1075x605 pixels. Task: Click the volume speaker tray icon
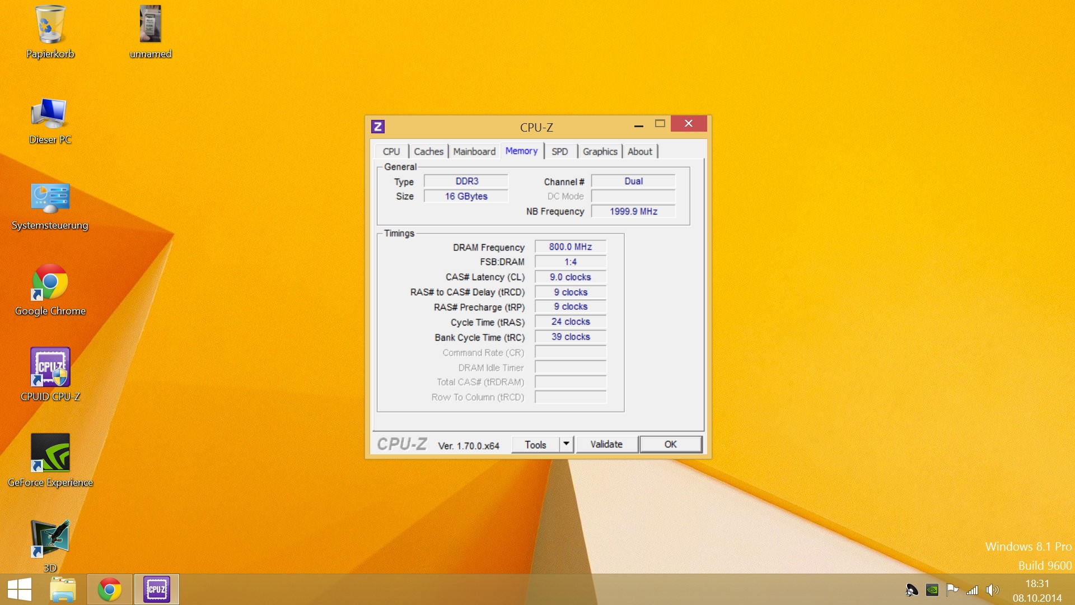pos(992,589)
